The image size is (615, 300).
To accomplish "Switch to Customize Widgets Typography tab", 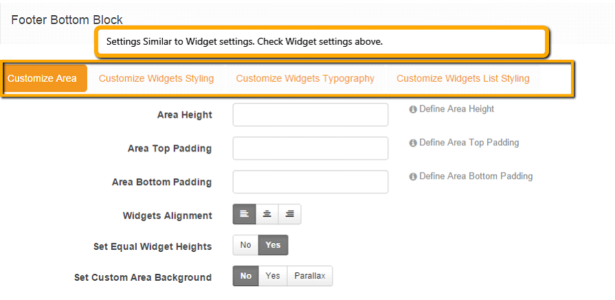I will [305, 78].
